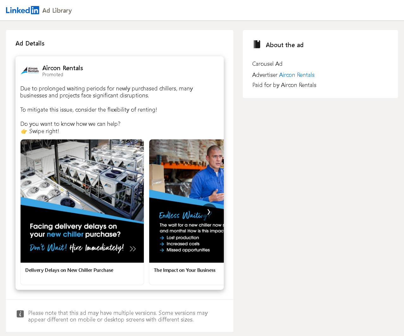Viewport: 404px width, 336px height.
Task: Select the Aircon Rentals company avatar
Action: click(x=29, y=70)
